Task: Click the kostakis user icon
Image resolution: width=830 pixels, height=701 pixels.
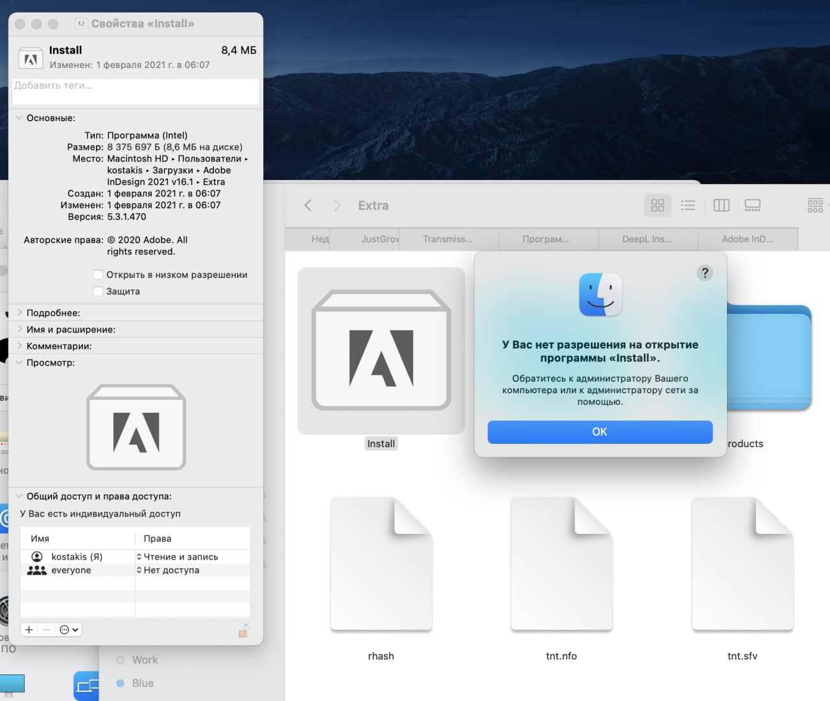Action: (x=37, y=557)
